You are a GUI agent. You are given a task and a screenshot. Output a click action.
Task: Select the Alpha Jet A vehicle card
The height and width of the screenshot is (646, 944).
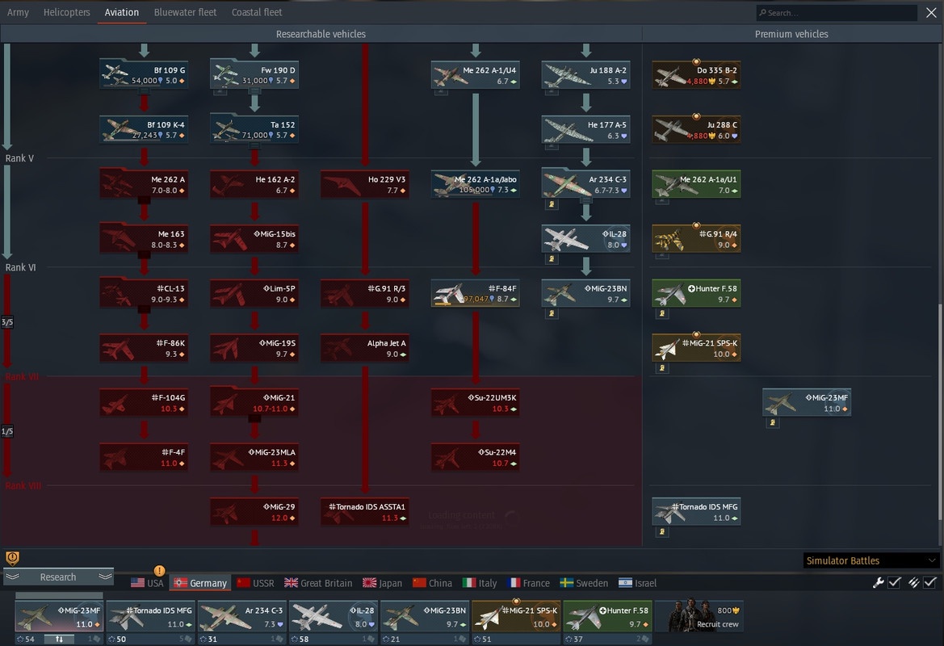click(x=365, y=348)
